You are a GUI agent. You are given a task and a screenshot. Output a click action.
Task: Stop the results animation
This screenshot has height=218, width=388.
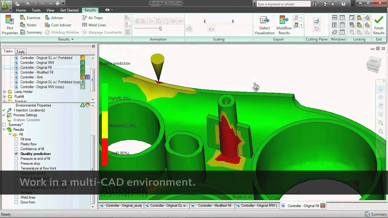pos(166,21)
